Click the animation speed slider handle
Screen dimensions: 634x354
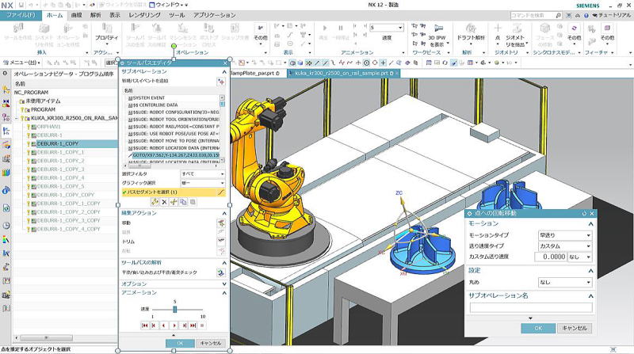tap(174, 309)
